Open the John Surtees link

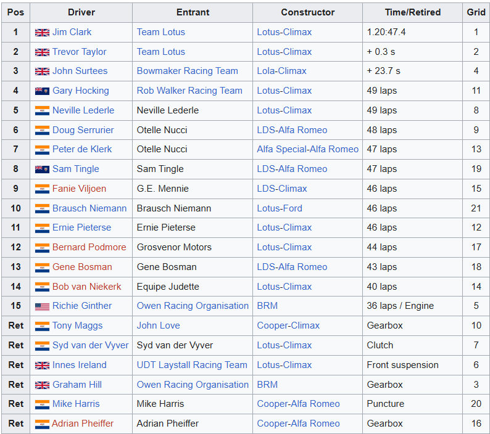[80, 71]
